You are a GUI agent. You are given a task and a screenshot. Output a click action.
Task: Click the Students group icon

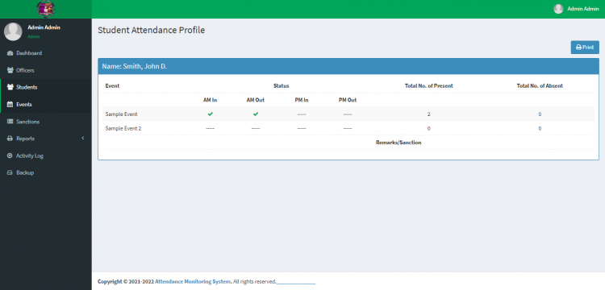[x=10, y=88]
